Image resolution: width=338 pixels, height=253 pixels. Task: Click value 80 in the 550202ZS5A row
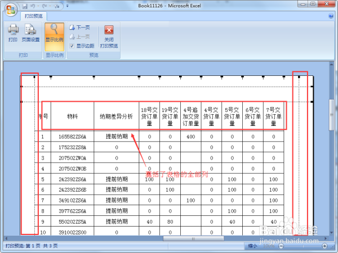tap(170, 222)
